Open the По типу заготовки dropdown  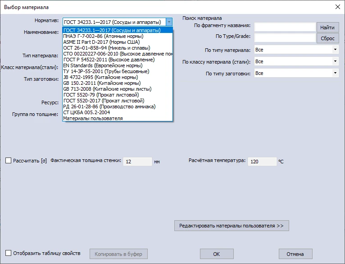click(336, 73)
